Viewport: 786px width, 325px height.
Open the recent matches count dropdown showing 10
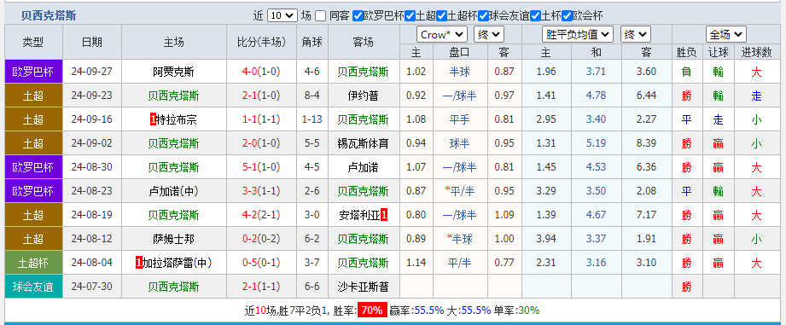(282, 16)
